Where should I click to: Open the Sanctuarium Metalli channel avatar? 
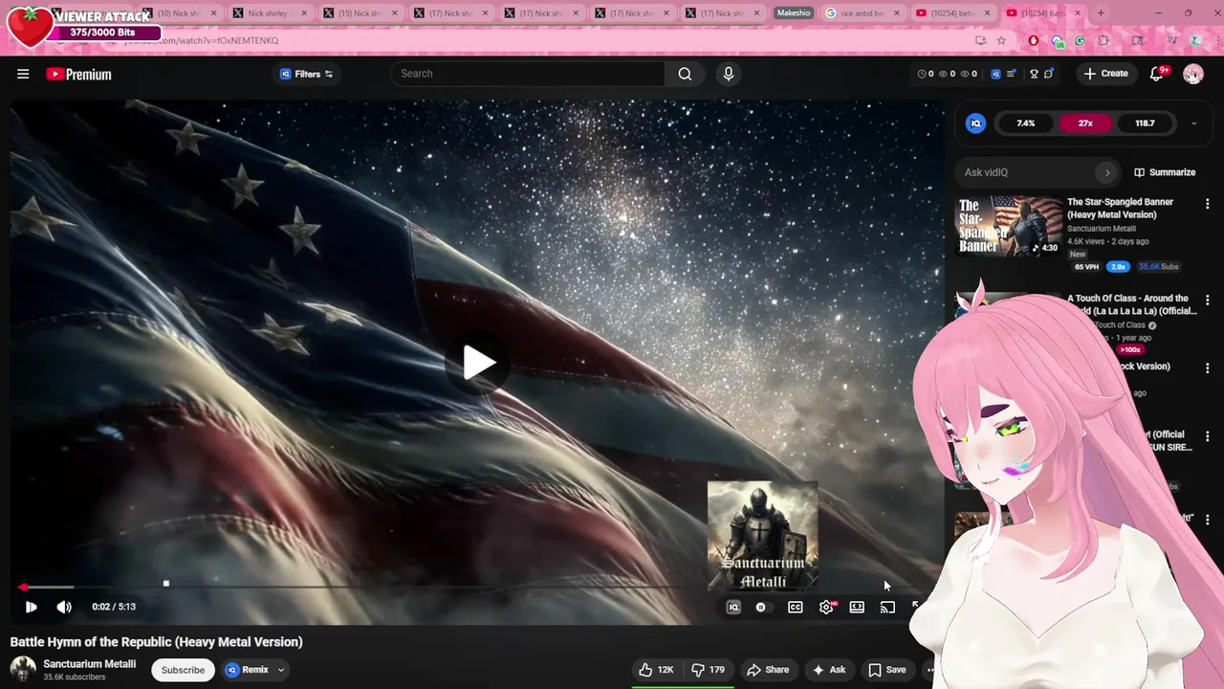coord(23,669)
